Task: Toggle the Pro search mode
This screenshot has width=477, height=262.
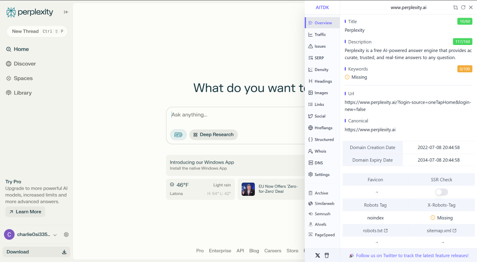Action: pos(178,135)
